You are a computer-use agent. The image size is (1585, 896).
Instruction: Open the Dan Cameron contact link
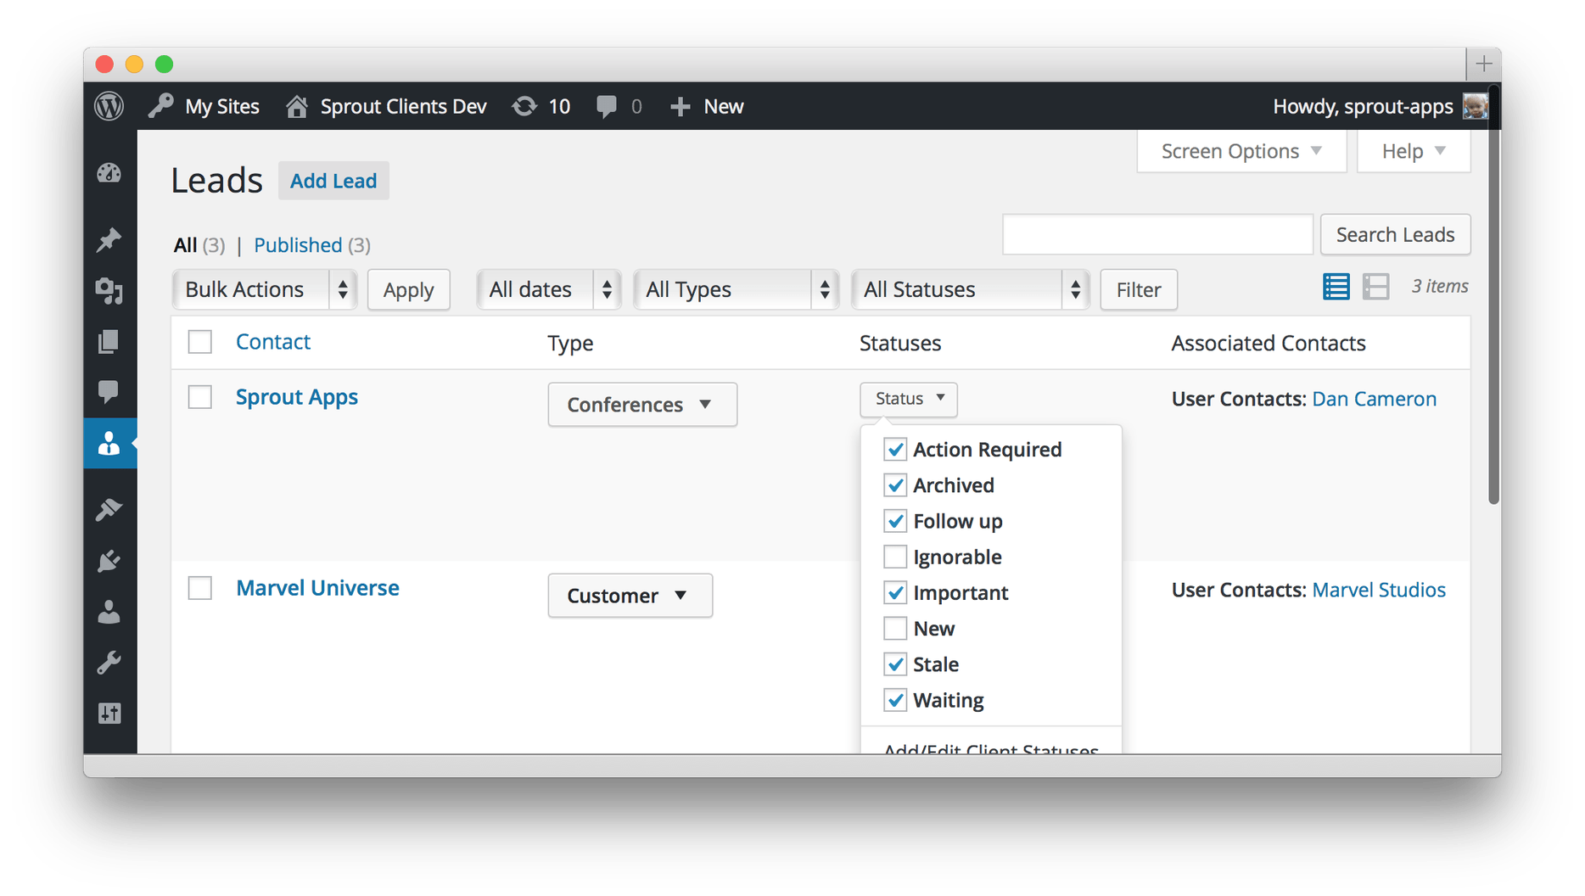[1374, 399]
